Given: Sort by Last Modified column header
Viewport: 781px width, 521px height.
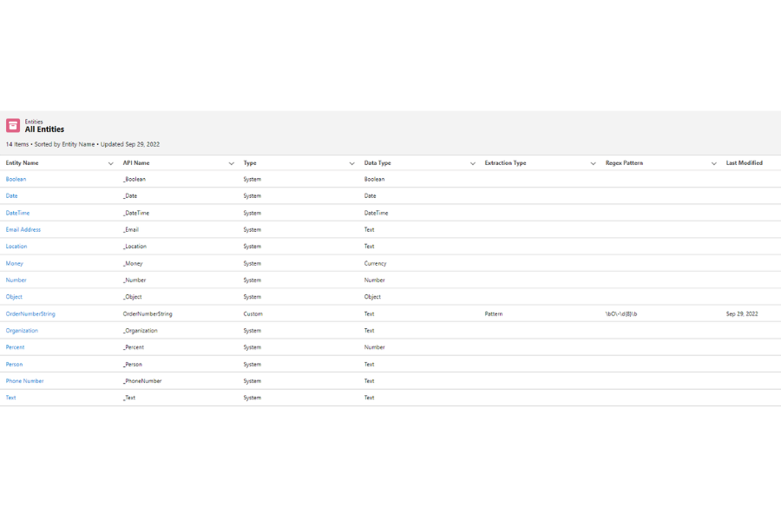Looking at the screenshot, I should [x=744, y=163].
